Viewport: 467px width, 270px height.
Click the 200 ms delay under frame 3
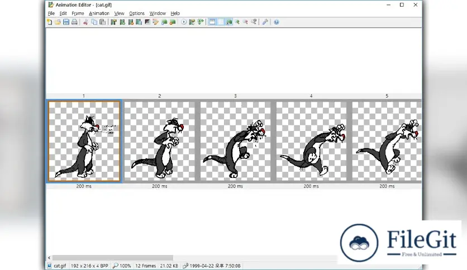pyautogui.click(x=235, y=186)
